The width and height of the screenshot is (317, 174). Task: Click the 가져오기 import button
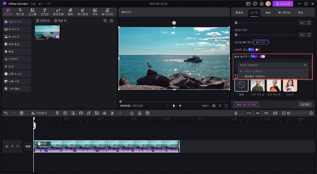[x=43, y=21]
